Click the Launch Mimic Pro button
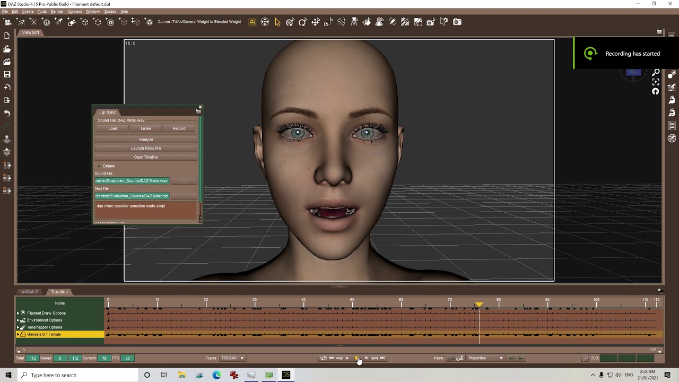The image size is (679, 382). point(146,149)
